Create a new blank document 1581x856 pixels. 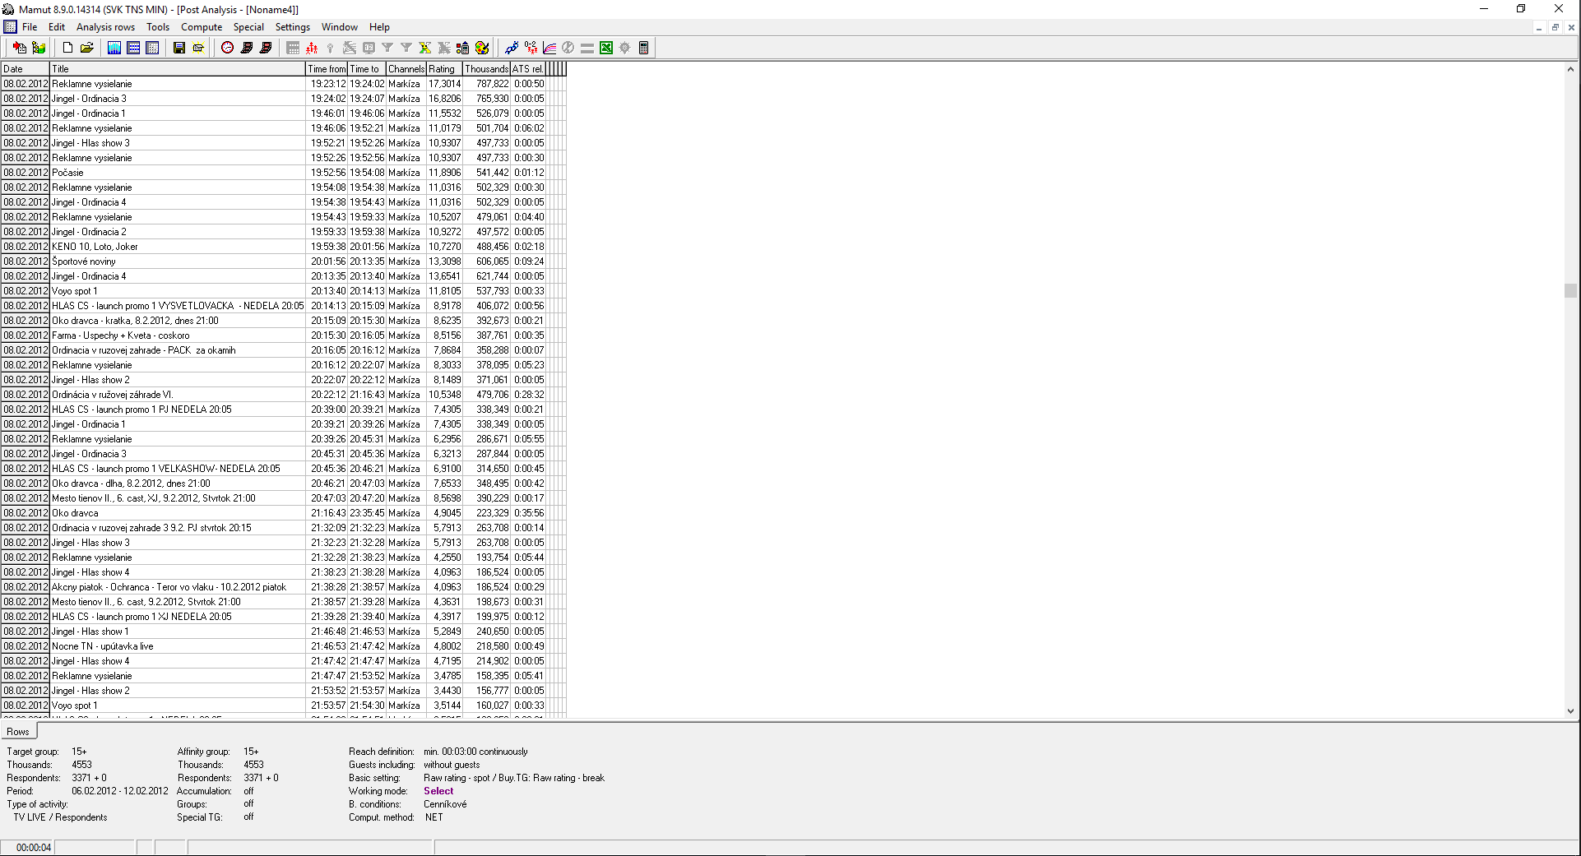click(x=68, y=48)
